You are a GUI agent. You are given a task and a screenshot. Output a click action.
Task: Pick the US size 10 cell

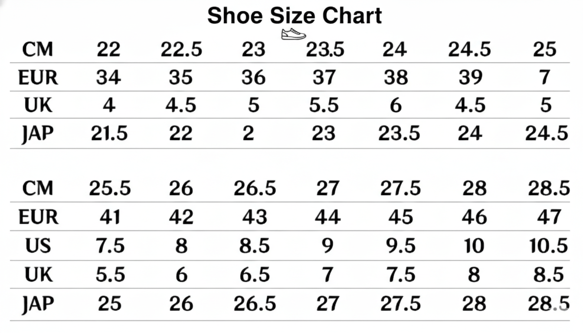click(x=474, y=246)
